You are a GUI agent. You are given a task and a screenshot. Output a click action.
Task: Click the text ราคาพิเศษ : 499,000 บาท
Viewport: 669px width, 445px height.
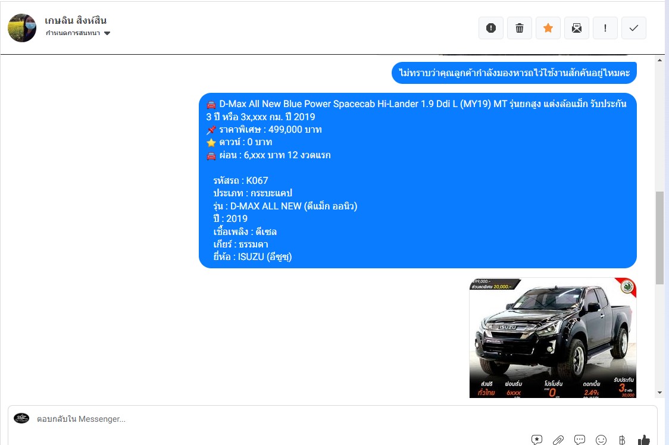coord(270,129)
